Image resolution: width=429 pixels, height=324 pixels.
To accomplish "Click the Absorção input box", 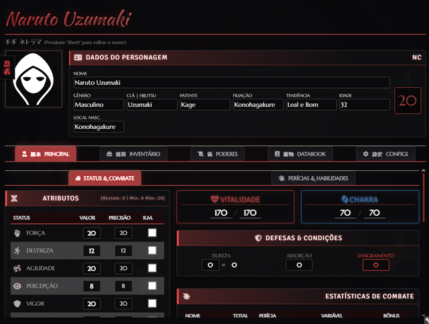I will (299, 265).
